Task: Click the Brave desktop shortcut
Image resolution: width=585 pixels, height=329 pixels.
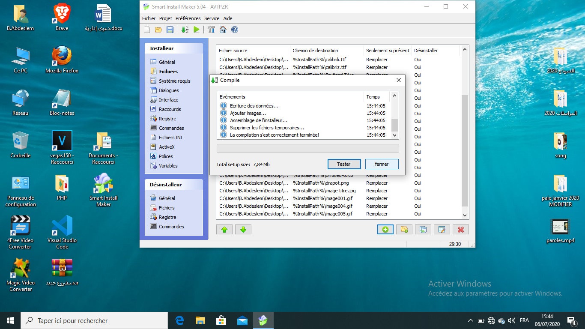Action: point(62,18)
